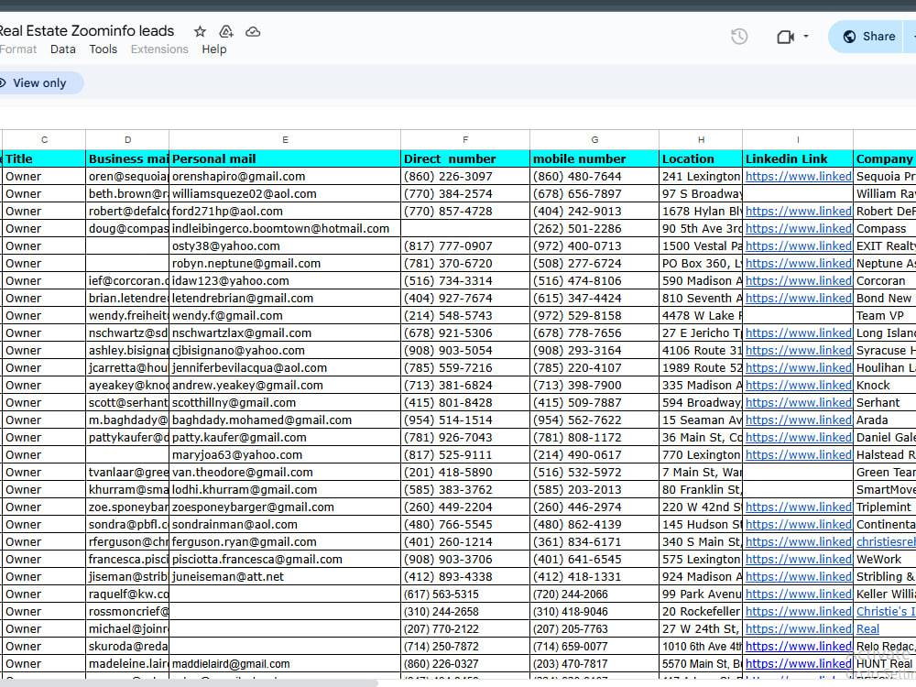916x687 pixels.
Task: Select company cell Knock
Action: [x=885, y=386]
